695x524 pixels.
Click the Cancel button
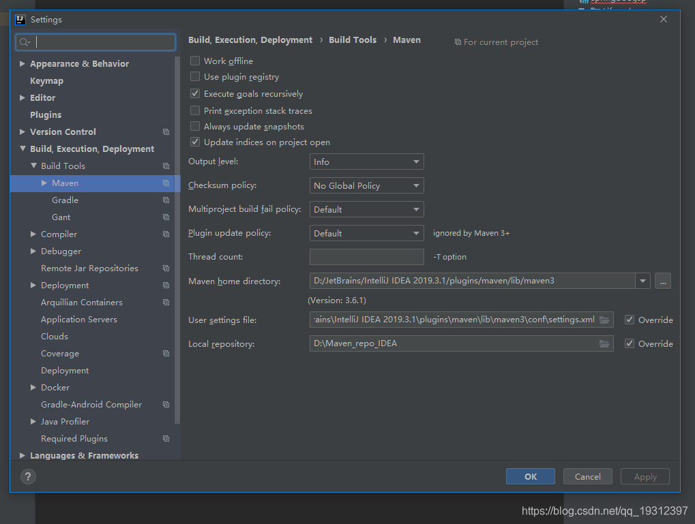pyautogui.click(x=588, y=476)
